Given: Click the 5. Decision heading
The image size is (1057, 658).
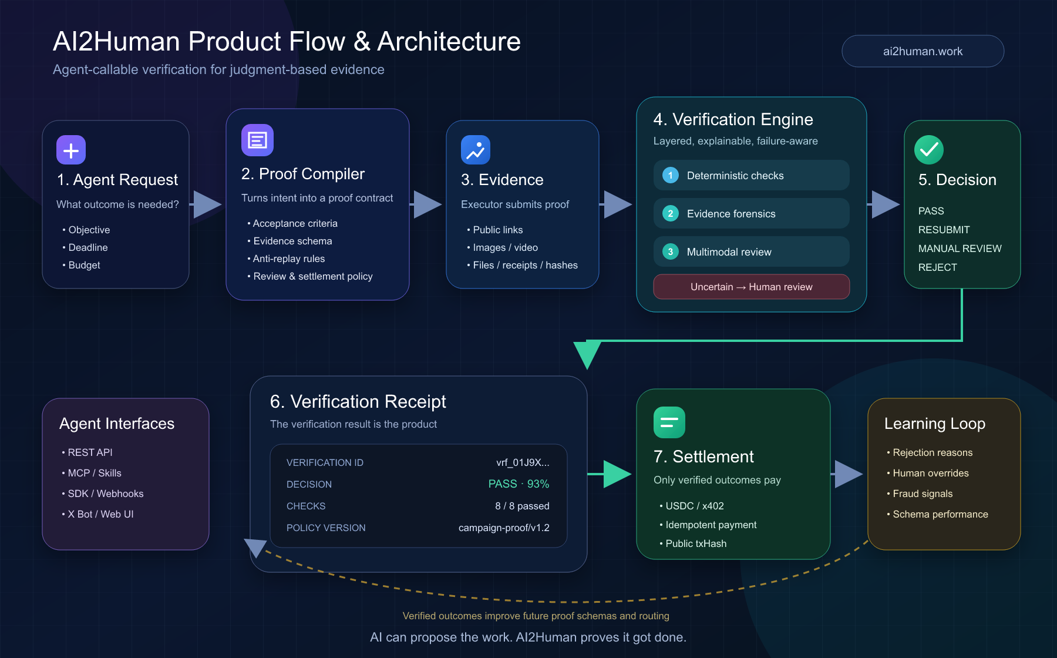Looking at the screenshot, I should (957, 180).
